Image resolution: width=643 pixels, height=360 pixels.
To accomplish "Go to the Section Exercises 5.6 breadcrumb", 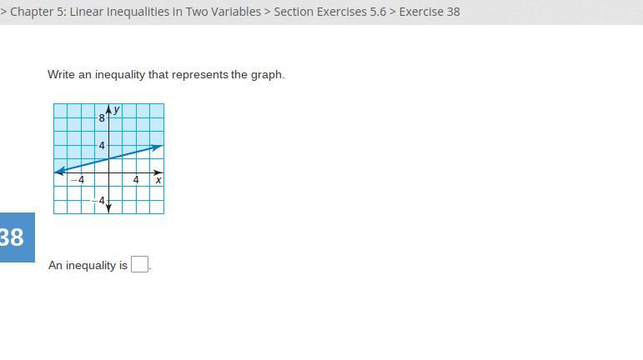I will pyautogui.click(x=329, y=12).
